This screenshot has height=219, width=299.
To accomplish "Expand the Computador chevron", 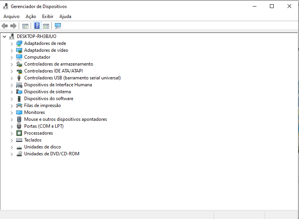I will (x=11, y=58).
